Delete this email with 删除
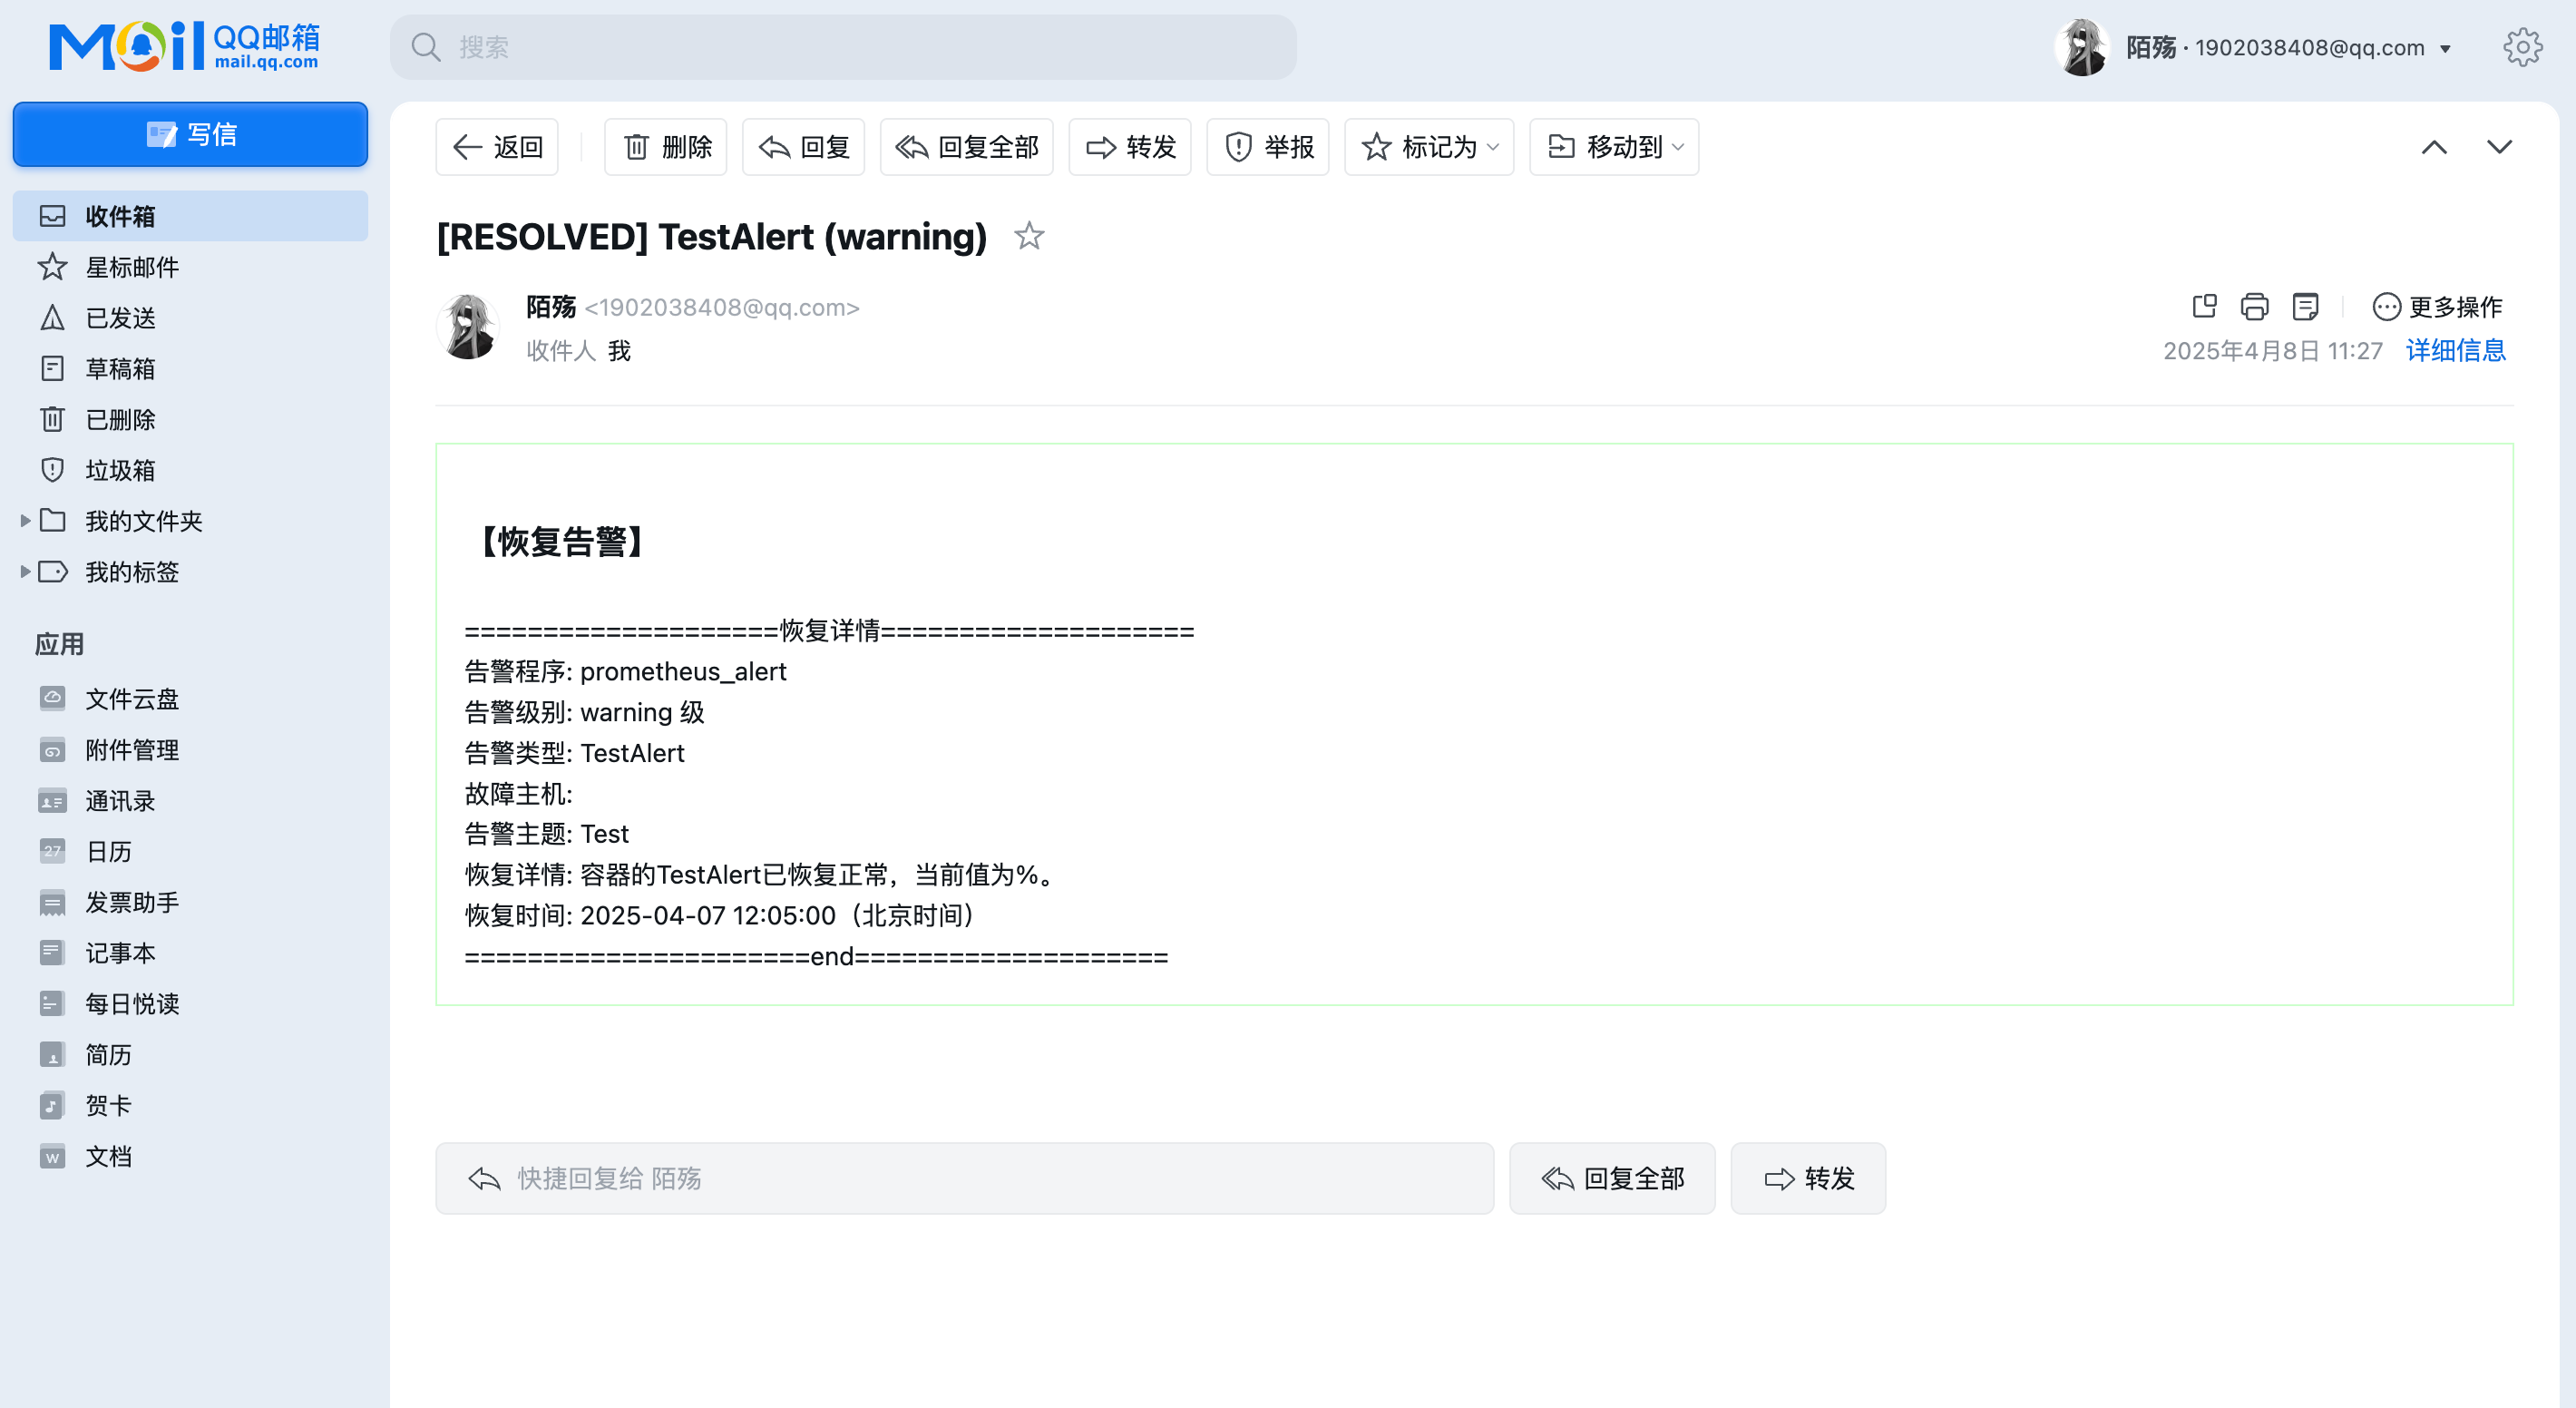Image resolution: width=2576 pixels, height=1408 pixels. coord(666,147)
